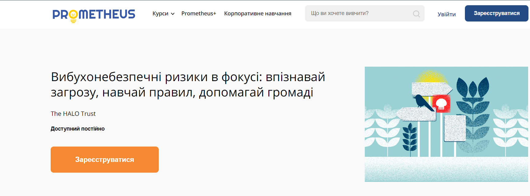Open Корпоративне навчання in the navigation
Viewport: 530px width, 196px height.
(258, 14)
